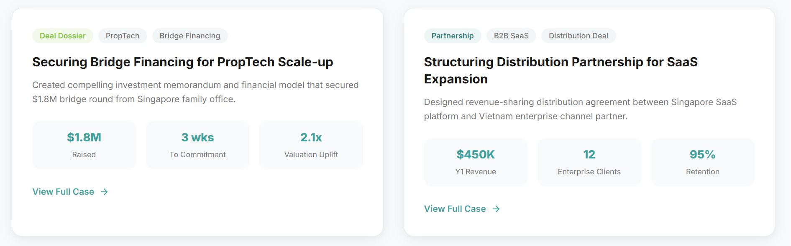This screenshot has width=791, height=246.
Task: Click the 95% Retention stat card
Action: pos(703,162)
